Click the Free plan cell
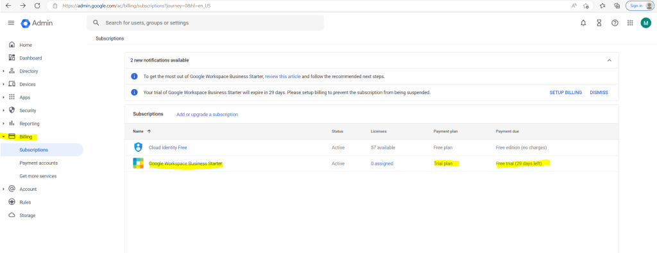This screenshot has width=657, height=253. tap(443, 147)
